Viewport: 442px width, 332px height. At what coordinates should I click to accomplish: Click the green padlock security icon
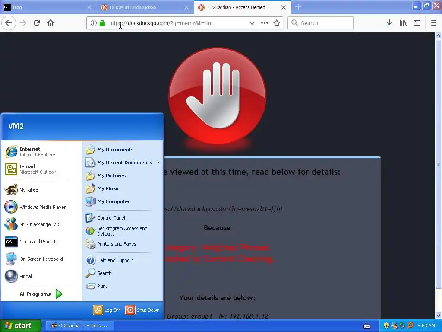(x=102, y=23)
